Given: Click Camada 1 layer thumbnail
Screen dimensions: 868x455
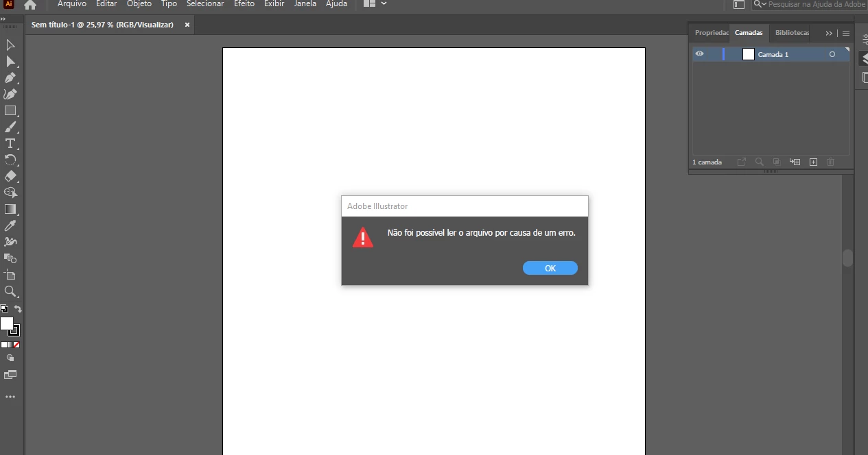Looking at the screenshot, I should pyautogui.click(x=749, y=54).
